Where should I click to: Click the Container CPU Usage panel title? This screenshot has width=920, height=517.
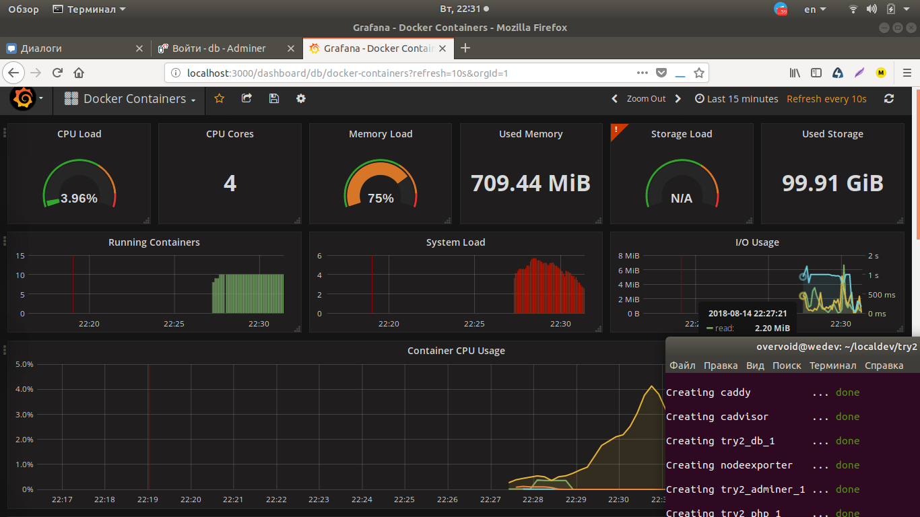[x=456, y=351]
